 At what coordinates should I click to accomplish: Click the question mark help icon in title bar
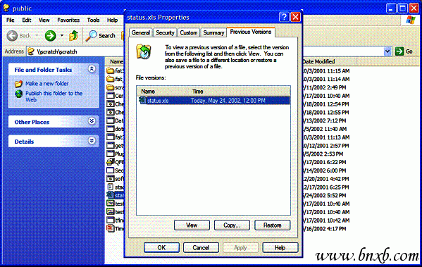tap(284, 17)
